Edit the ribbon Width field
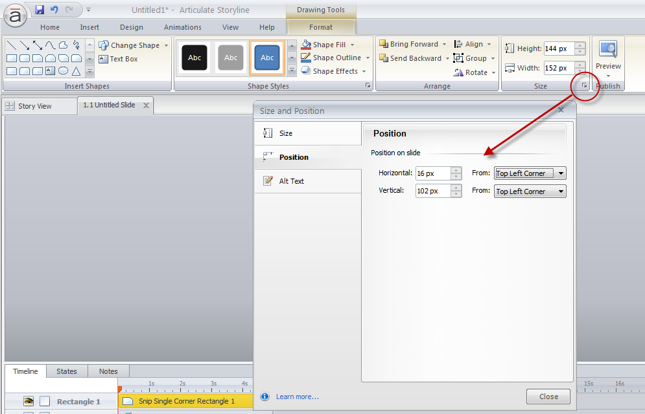645x414 pixels. [559, 68]
